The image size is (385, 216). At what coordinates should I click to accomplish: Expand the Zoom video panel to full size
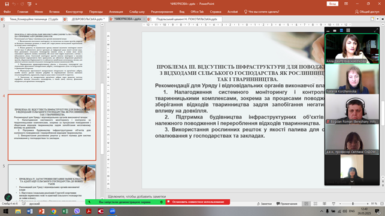coord(376,31)
